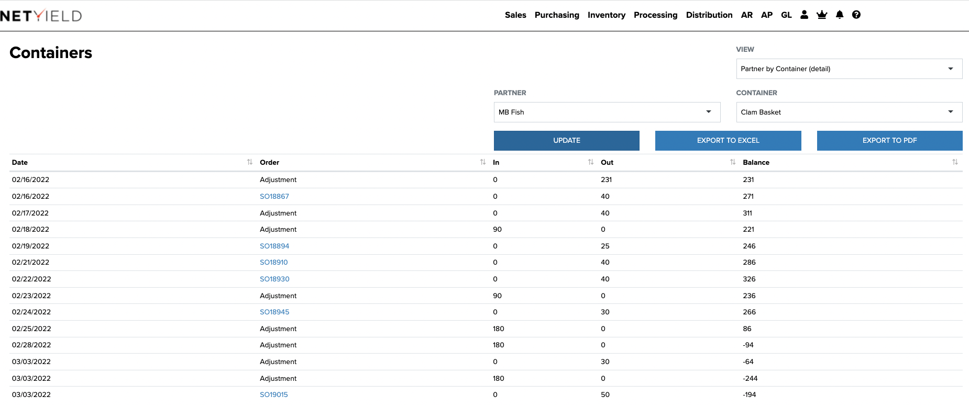Open notifications bell icon
Image resolution: width=969 pixels, height=408 pixels.
840,15
